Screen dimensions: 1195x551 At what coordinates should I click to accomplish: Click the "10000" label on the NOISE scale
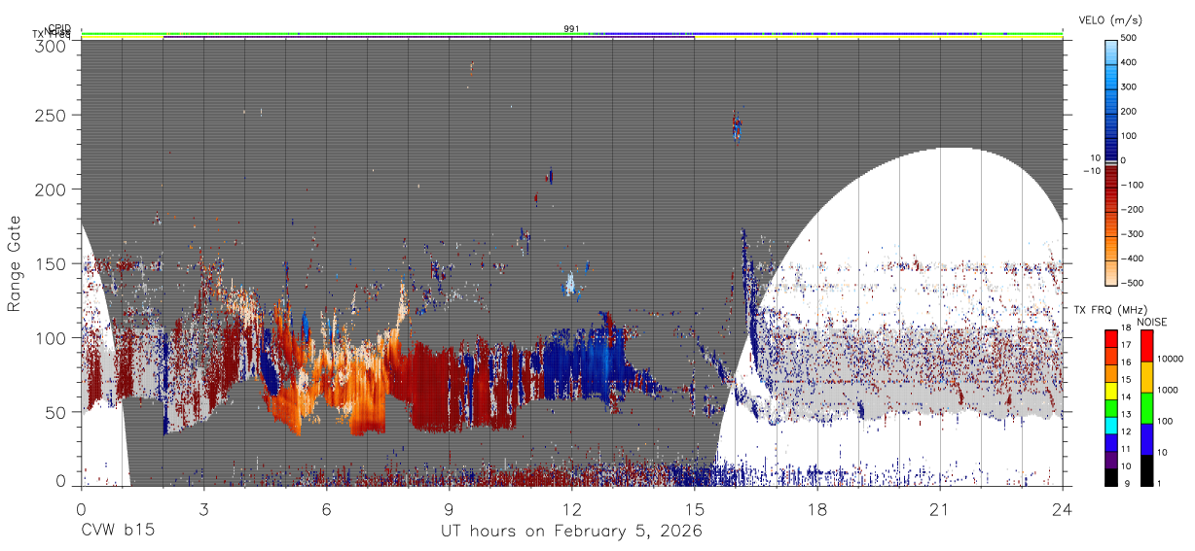point(1172,360)
